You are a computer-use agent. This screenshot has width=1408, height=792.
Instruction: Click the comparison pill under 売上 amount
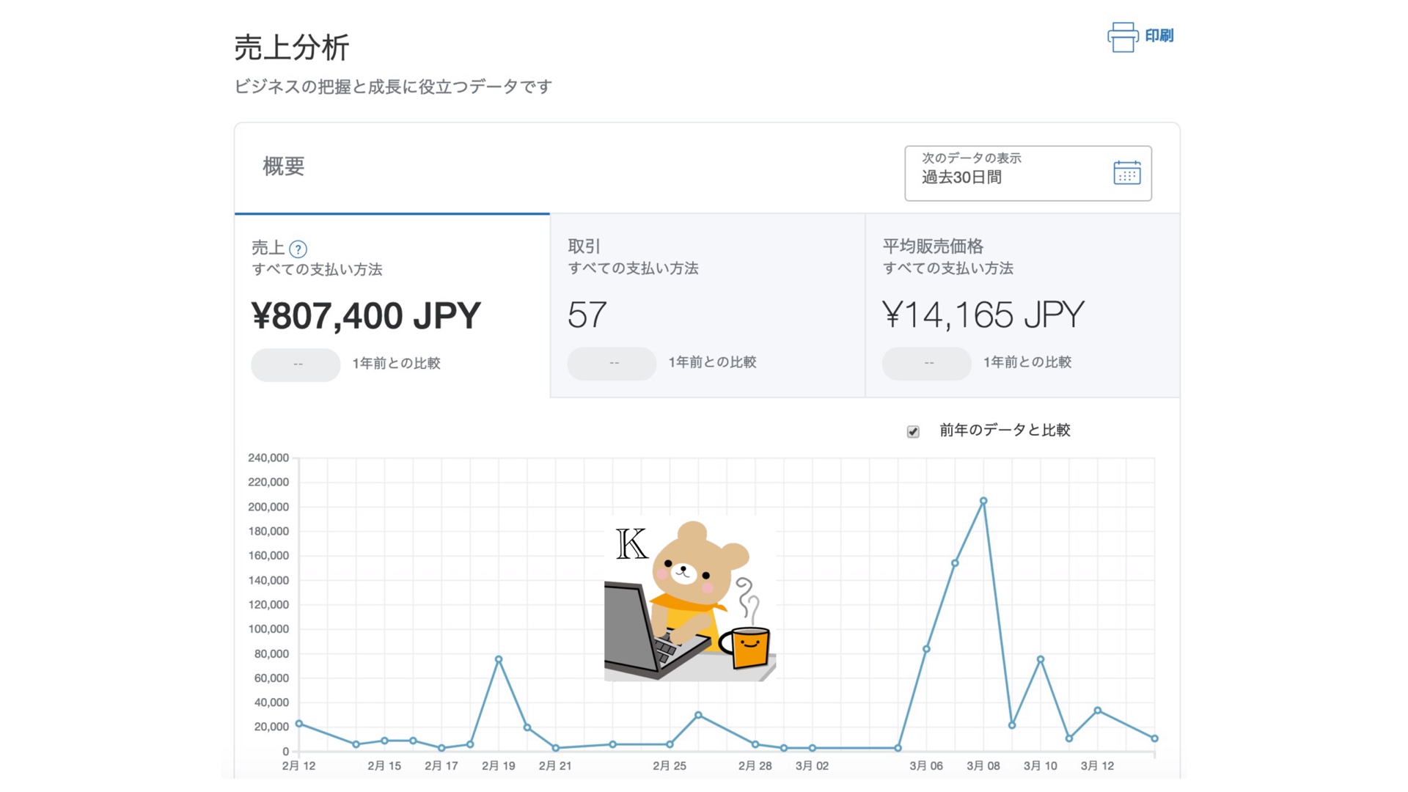point(296,364)
